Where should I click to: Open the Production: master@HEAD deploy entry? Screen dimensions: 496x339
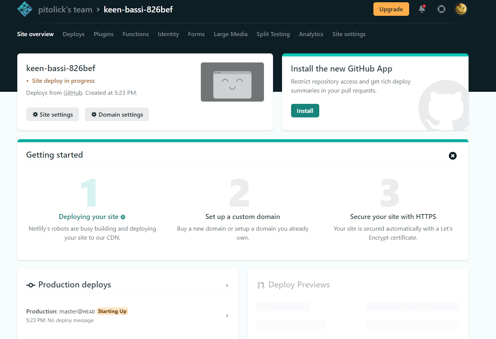coord(128,316)
